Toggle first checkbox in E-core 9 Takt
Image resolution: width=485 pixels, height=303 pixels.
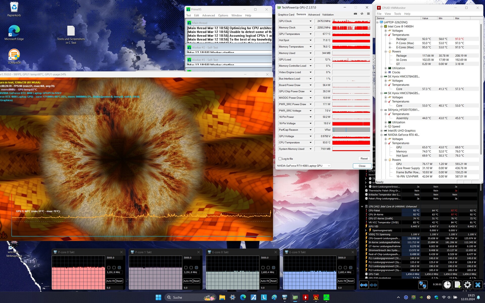(340, 267)
